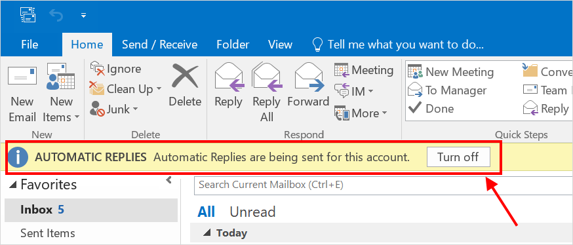The image size is (573, 245).
Task: Click the AUTOMATIC REPLIES notification text
Action: click(90, 157)
